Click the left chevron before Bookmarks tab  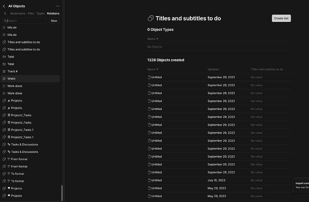point(5,13)
